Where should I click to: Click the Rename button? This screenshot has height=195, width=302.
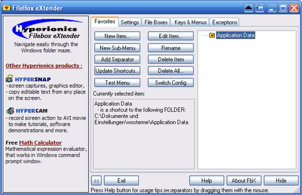pos(171,48)
